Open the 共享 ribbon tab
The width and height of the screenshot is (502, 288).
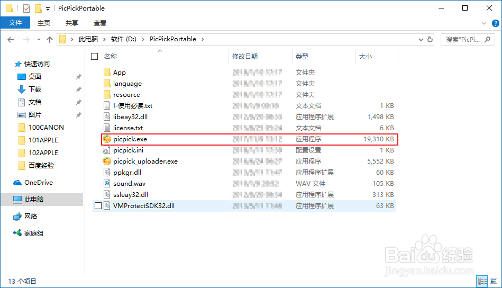pyautogui.click(x=72, y=23)
